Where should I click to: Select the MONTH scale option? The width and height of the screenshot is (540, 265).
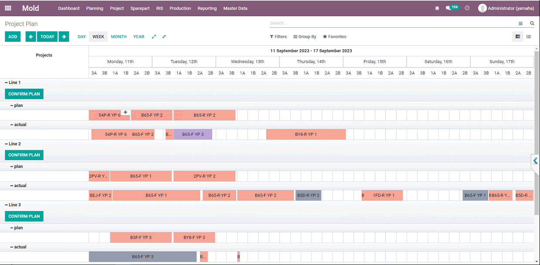coord(119,37)
